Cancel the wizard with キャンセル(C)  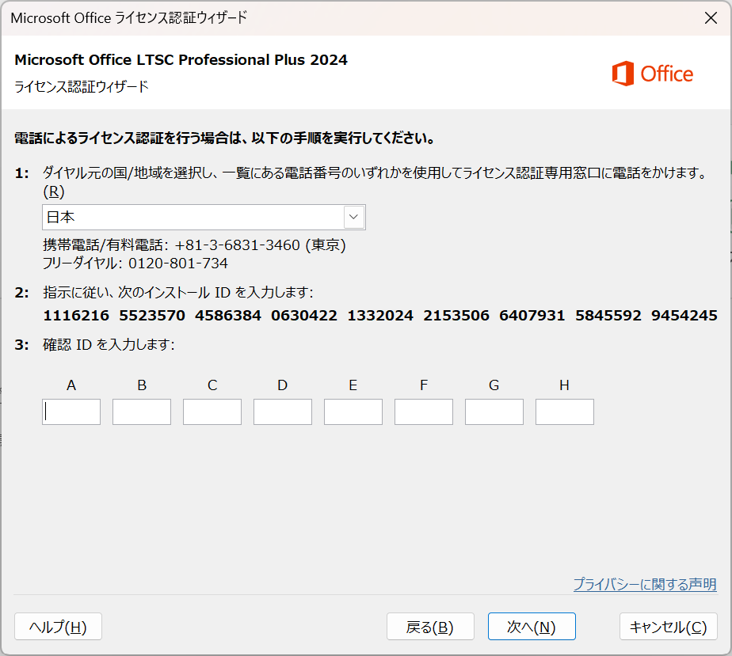[668, 627]
